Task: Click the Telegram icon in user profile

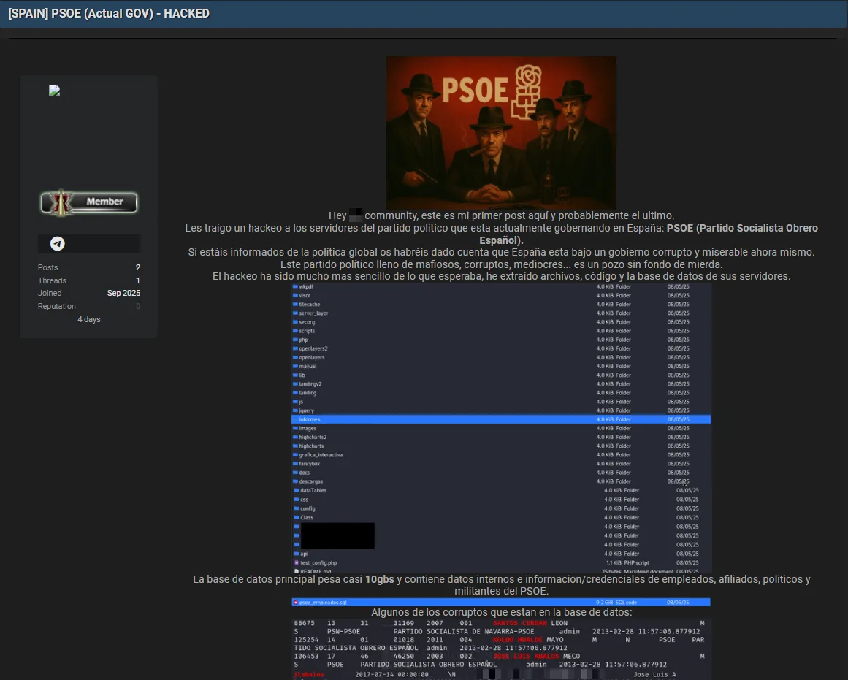Action: tap(58, 244)
